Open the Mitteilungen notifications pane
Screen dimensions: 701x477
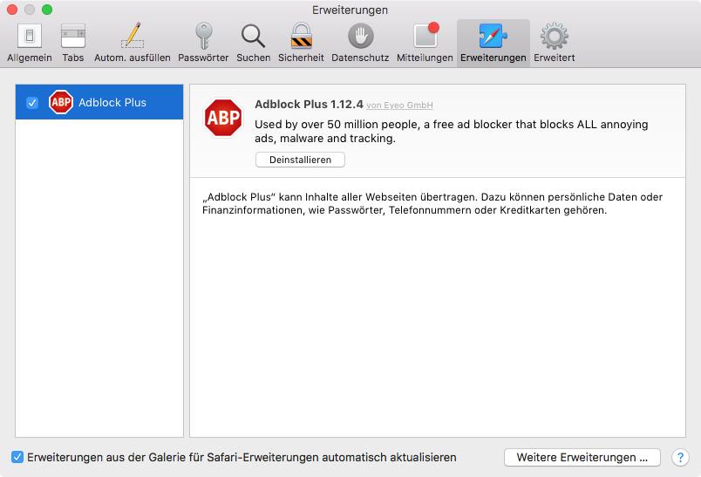tap(425, 43)
